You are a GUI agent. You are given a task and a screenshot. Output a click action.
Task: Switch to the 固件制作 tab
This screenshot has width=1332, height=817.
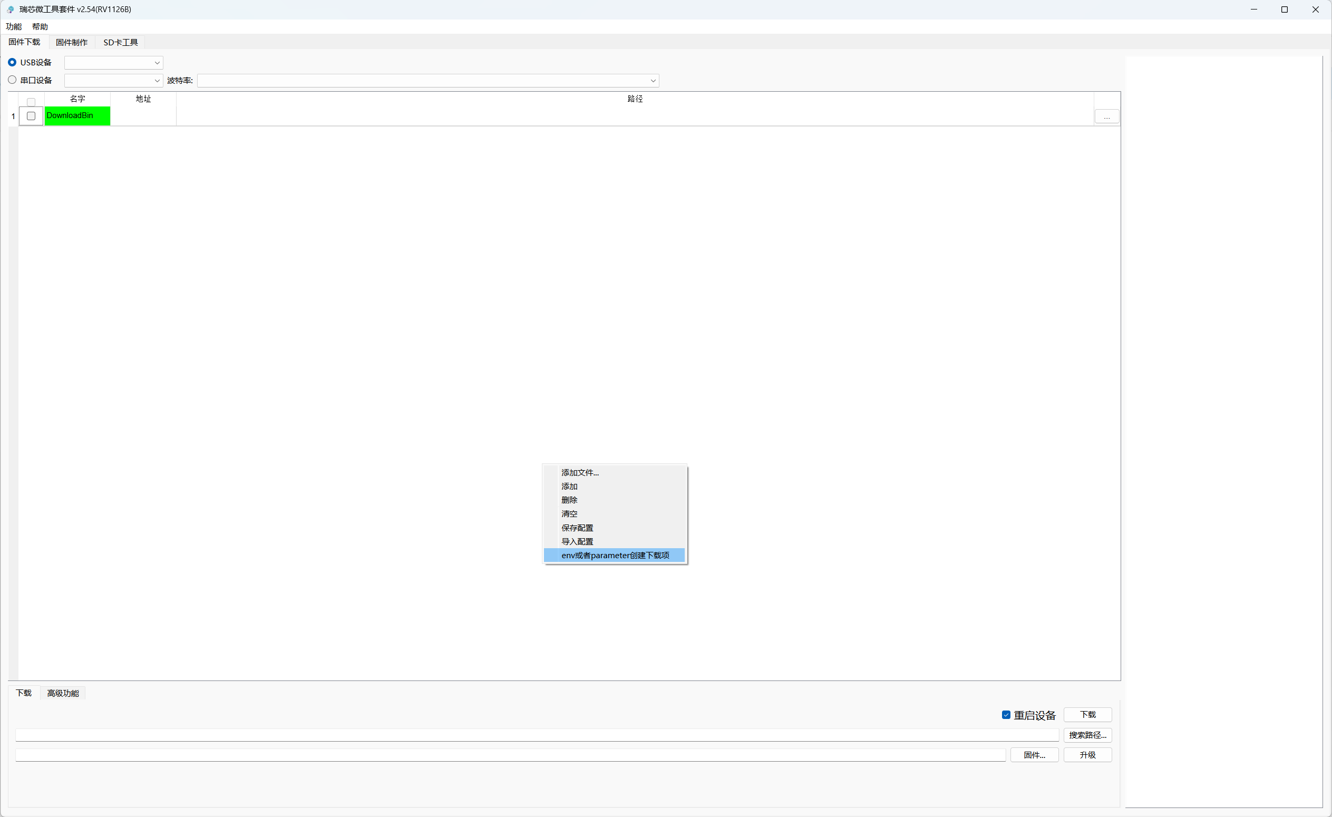tap(72, 42)
